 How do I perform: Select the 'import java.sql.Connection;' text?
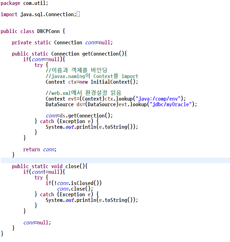38,14
